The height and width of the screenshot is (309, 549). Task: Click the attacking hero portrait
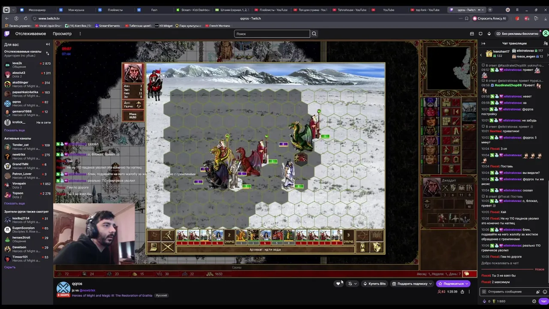[x=133, y=73]
